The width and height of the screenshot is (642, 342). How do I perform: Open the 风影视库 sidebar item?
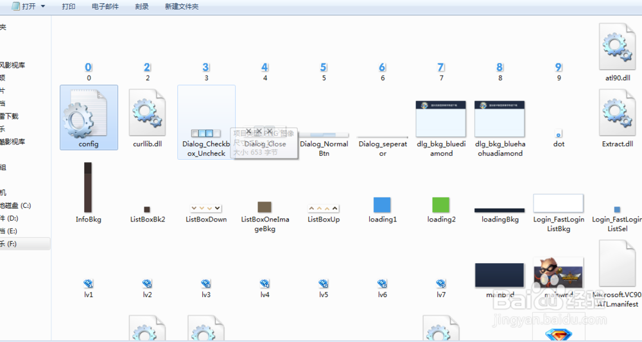tap(13, 65)
